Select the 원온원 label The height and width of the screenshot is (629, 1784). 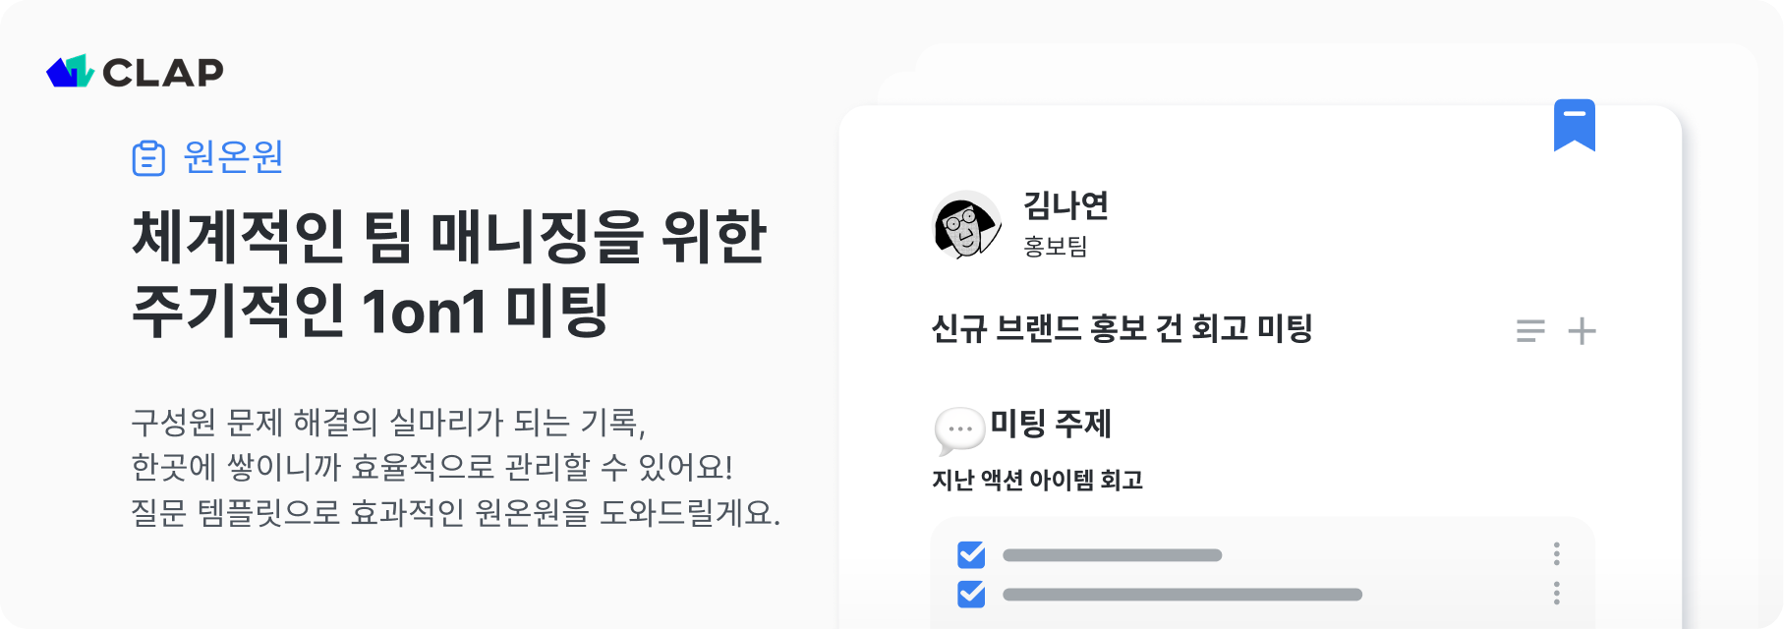pyautogui.click(x=233, y=157)
